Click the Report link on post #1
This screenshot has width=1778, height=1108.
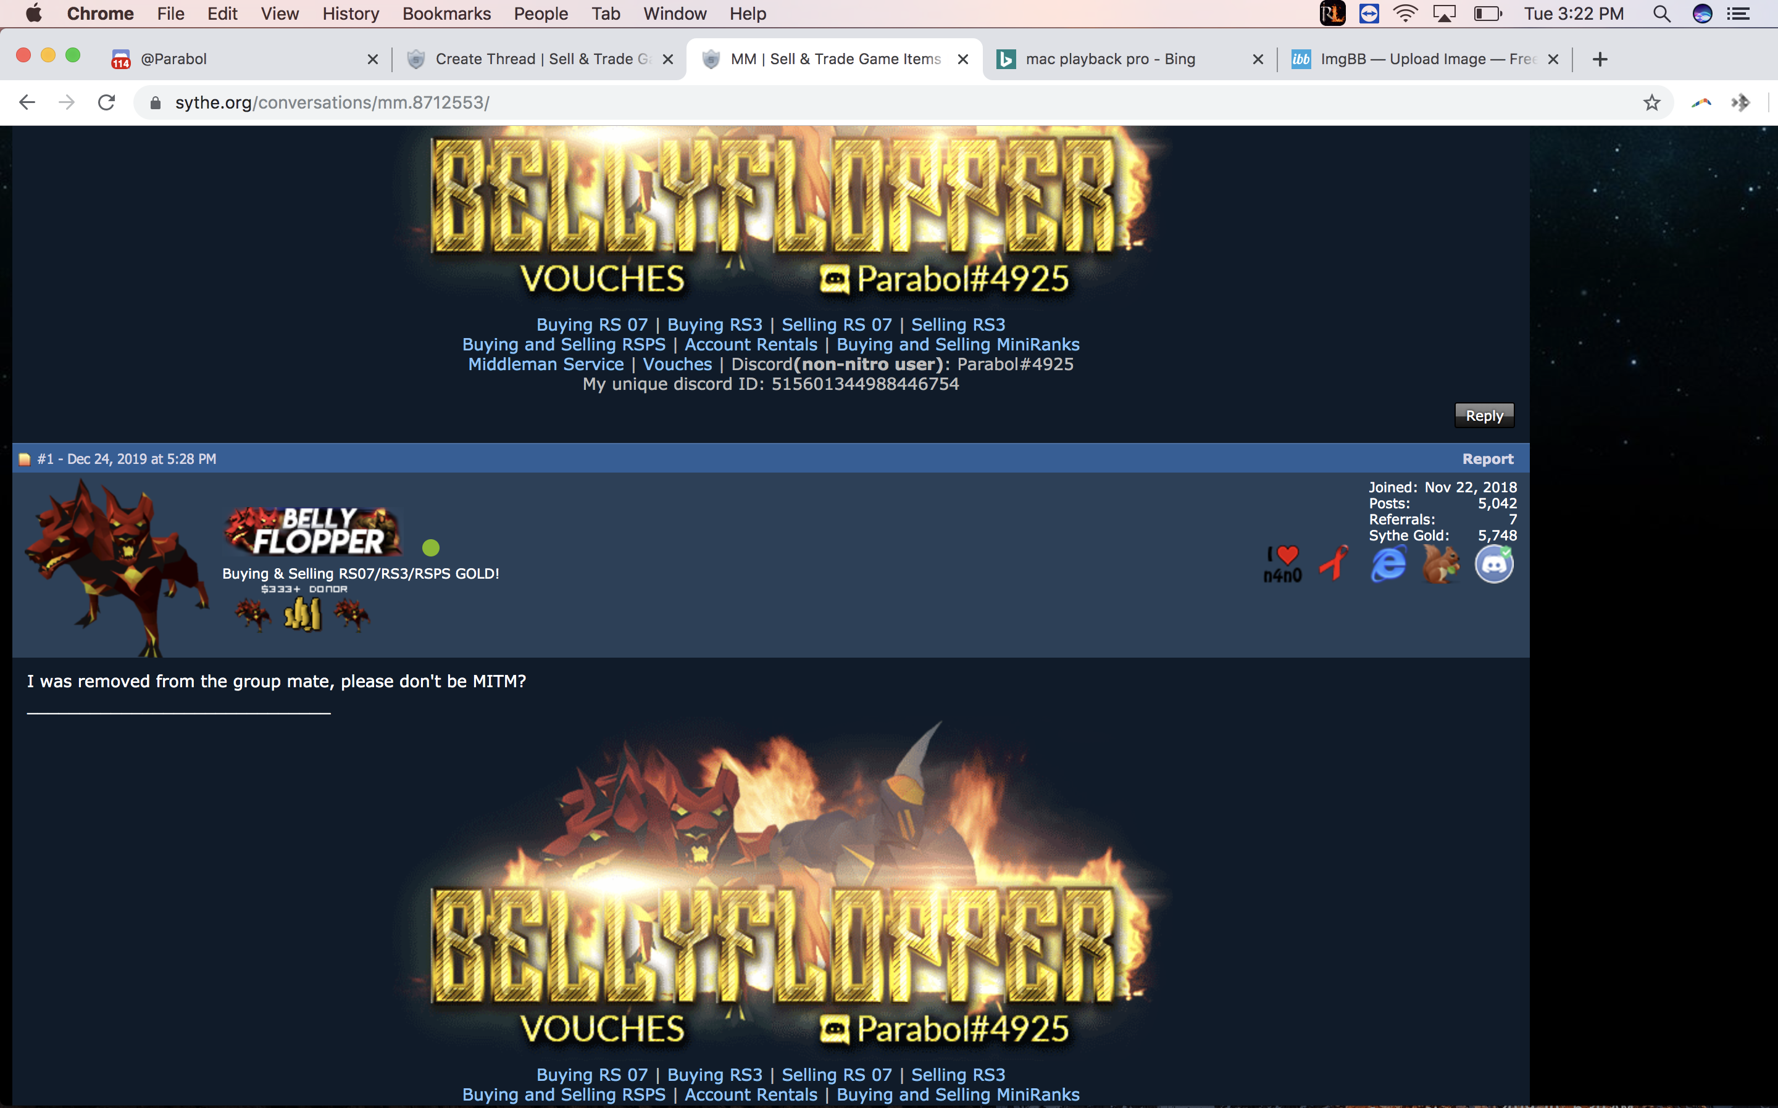tap(1488, 459)
